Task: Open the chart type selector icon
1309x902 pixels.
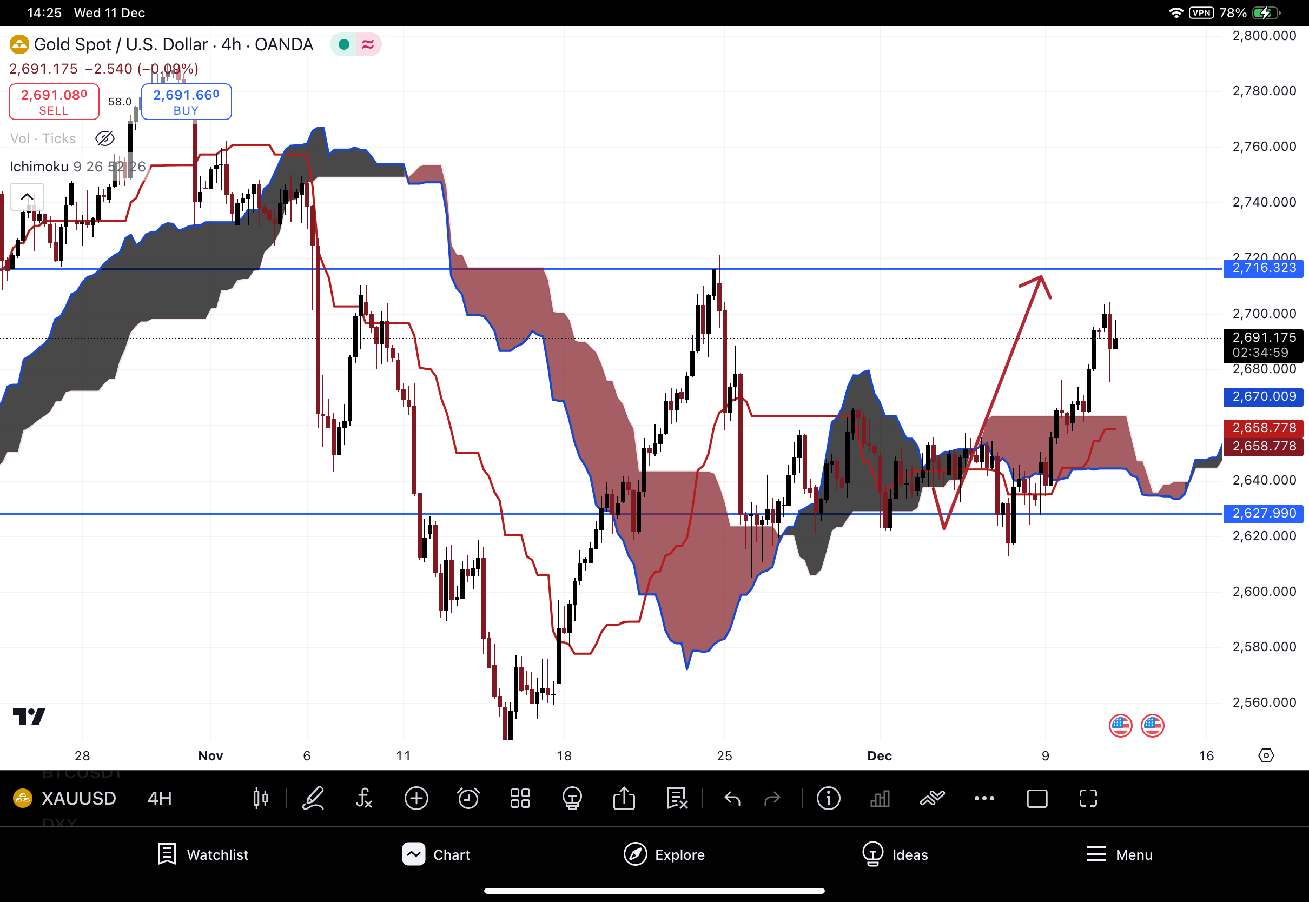Action: pyautogui.click(x=260, y=799)
